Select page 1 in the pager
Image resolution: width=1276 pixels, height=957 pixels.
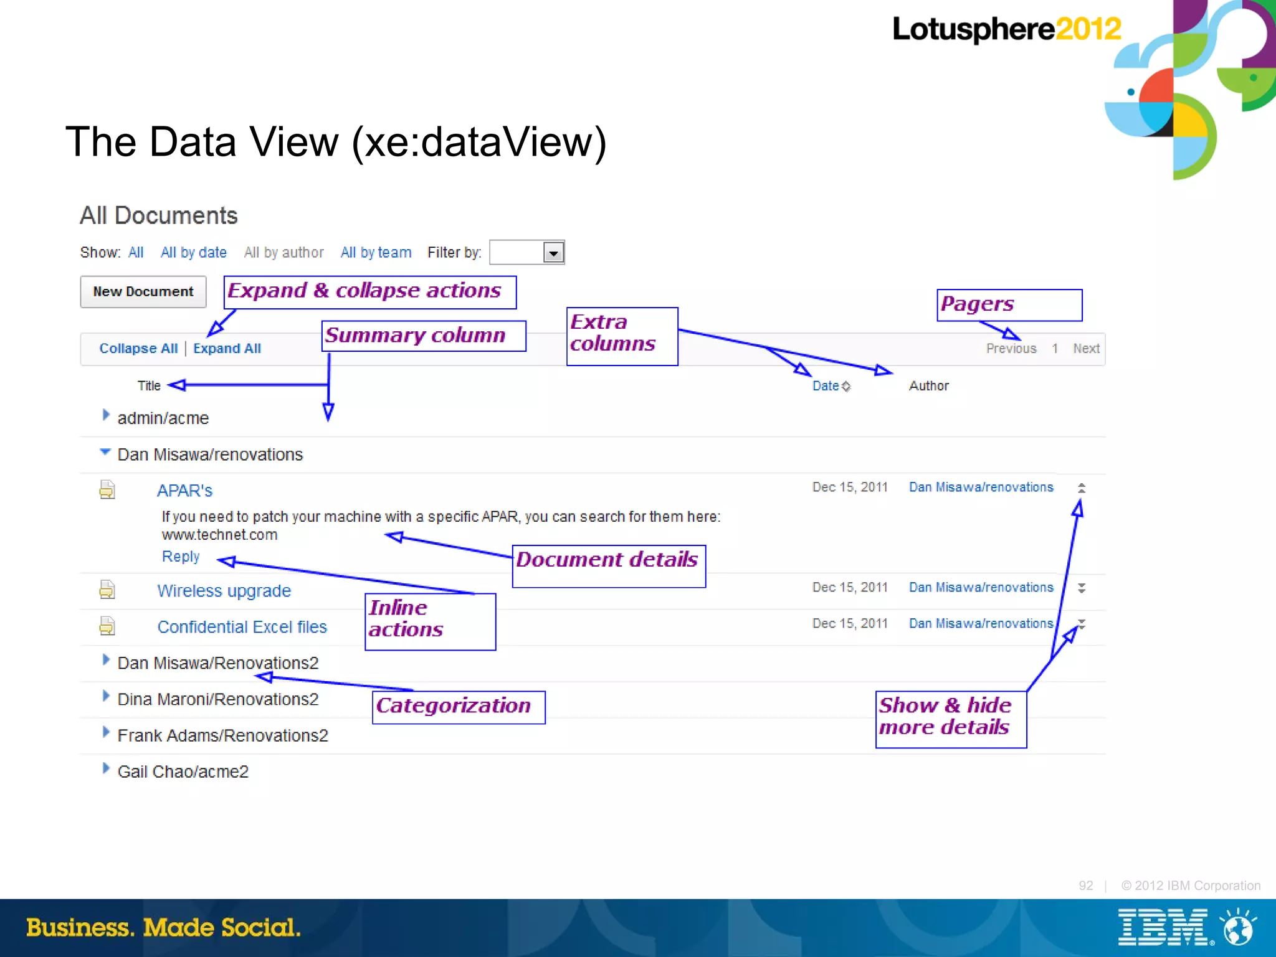(1055, 349)
